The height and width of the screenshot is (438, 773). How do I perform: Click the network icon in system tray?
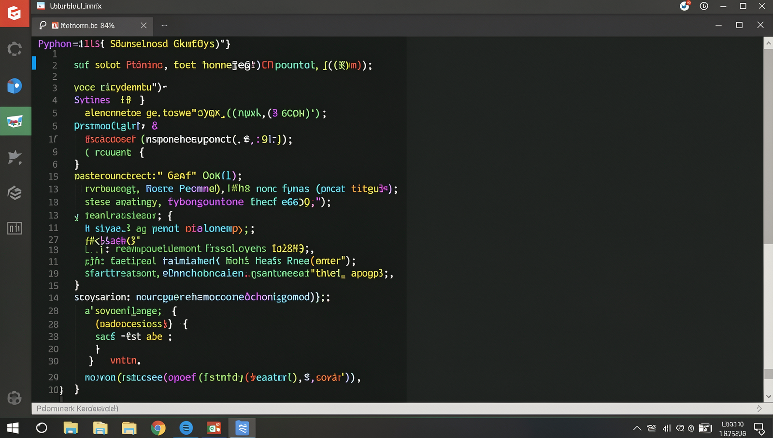coord(651,428)
